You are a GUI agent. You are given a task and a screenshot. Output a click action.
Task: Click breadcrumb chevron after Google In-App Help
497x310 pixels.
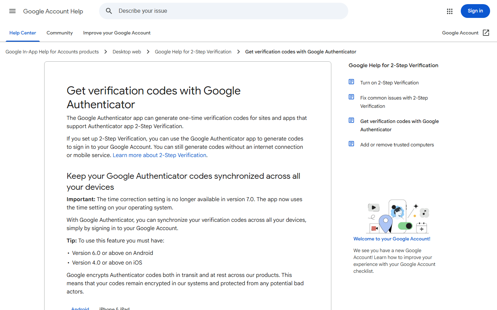[x=106, y=52]
